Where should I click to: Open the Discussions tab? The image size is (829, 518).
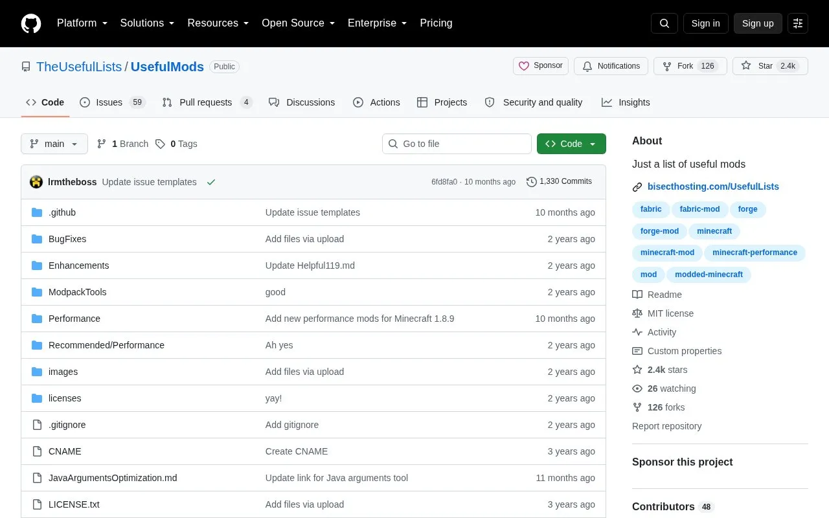point(302,102)
